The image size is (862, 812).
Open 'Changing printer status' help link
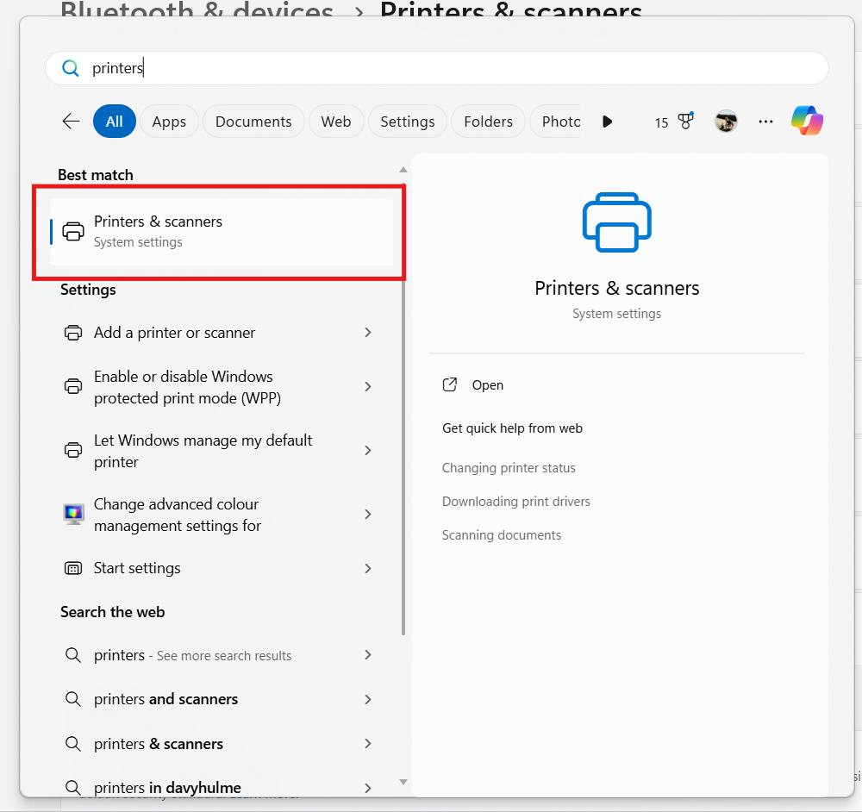pos(509,468)
